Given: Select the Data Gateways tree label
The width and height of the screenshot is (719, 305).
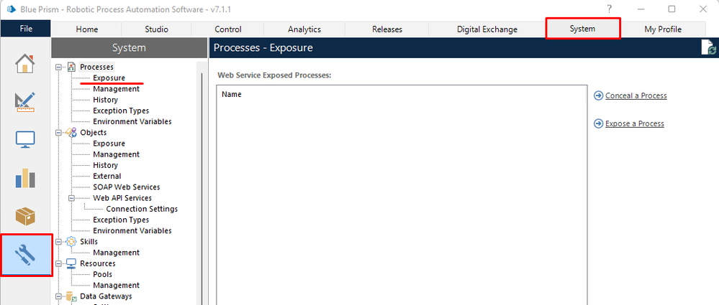Looking at the screenshot, I should click(x=106, y=296).
